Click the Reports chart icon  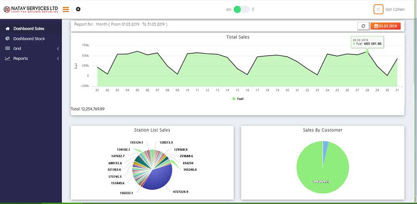pos(8,58)
